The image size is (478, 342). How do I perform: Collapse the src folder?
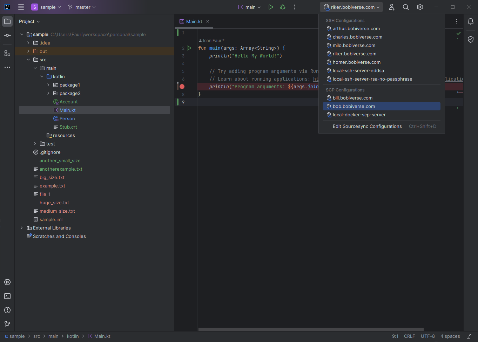pos(28,60)
